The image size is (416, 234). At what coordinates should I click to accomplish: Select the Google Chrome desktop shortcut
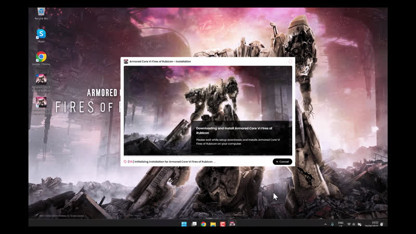click(x=41, y=59)
